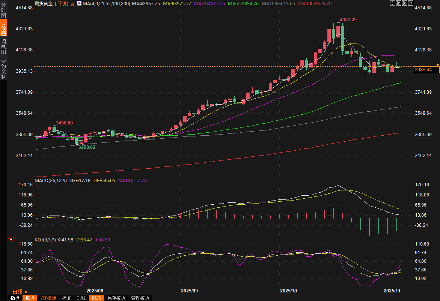Screen dimensions: 440x301
Task: Click the current price label 3983.44
Action: (x=423, y=70)
